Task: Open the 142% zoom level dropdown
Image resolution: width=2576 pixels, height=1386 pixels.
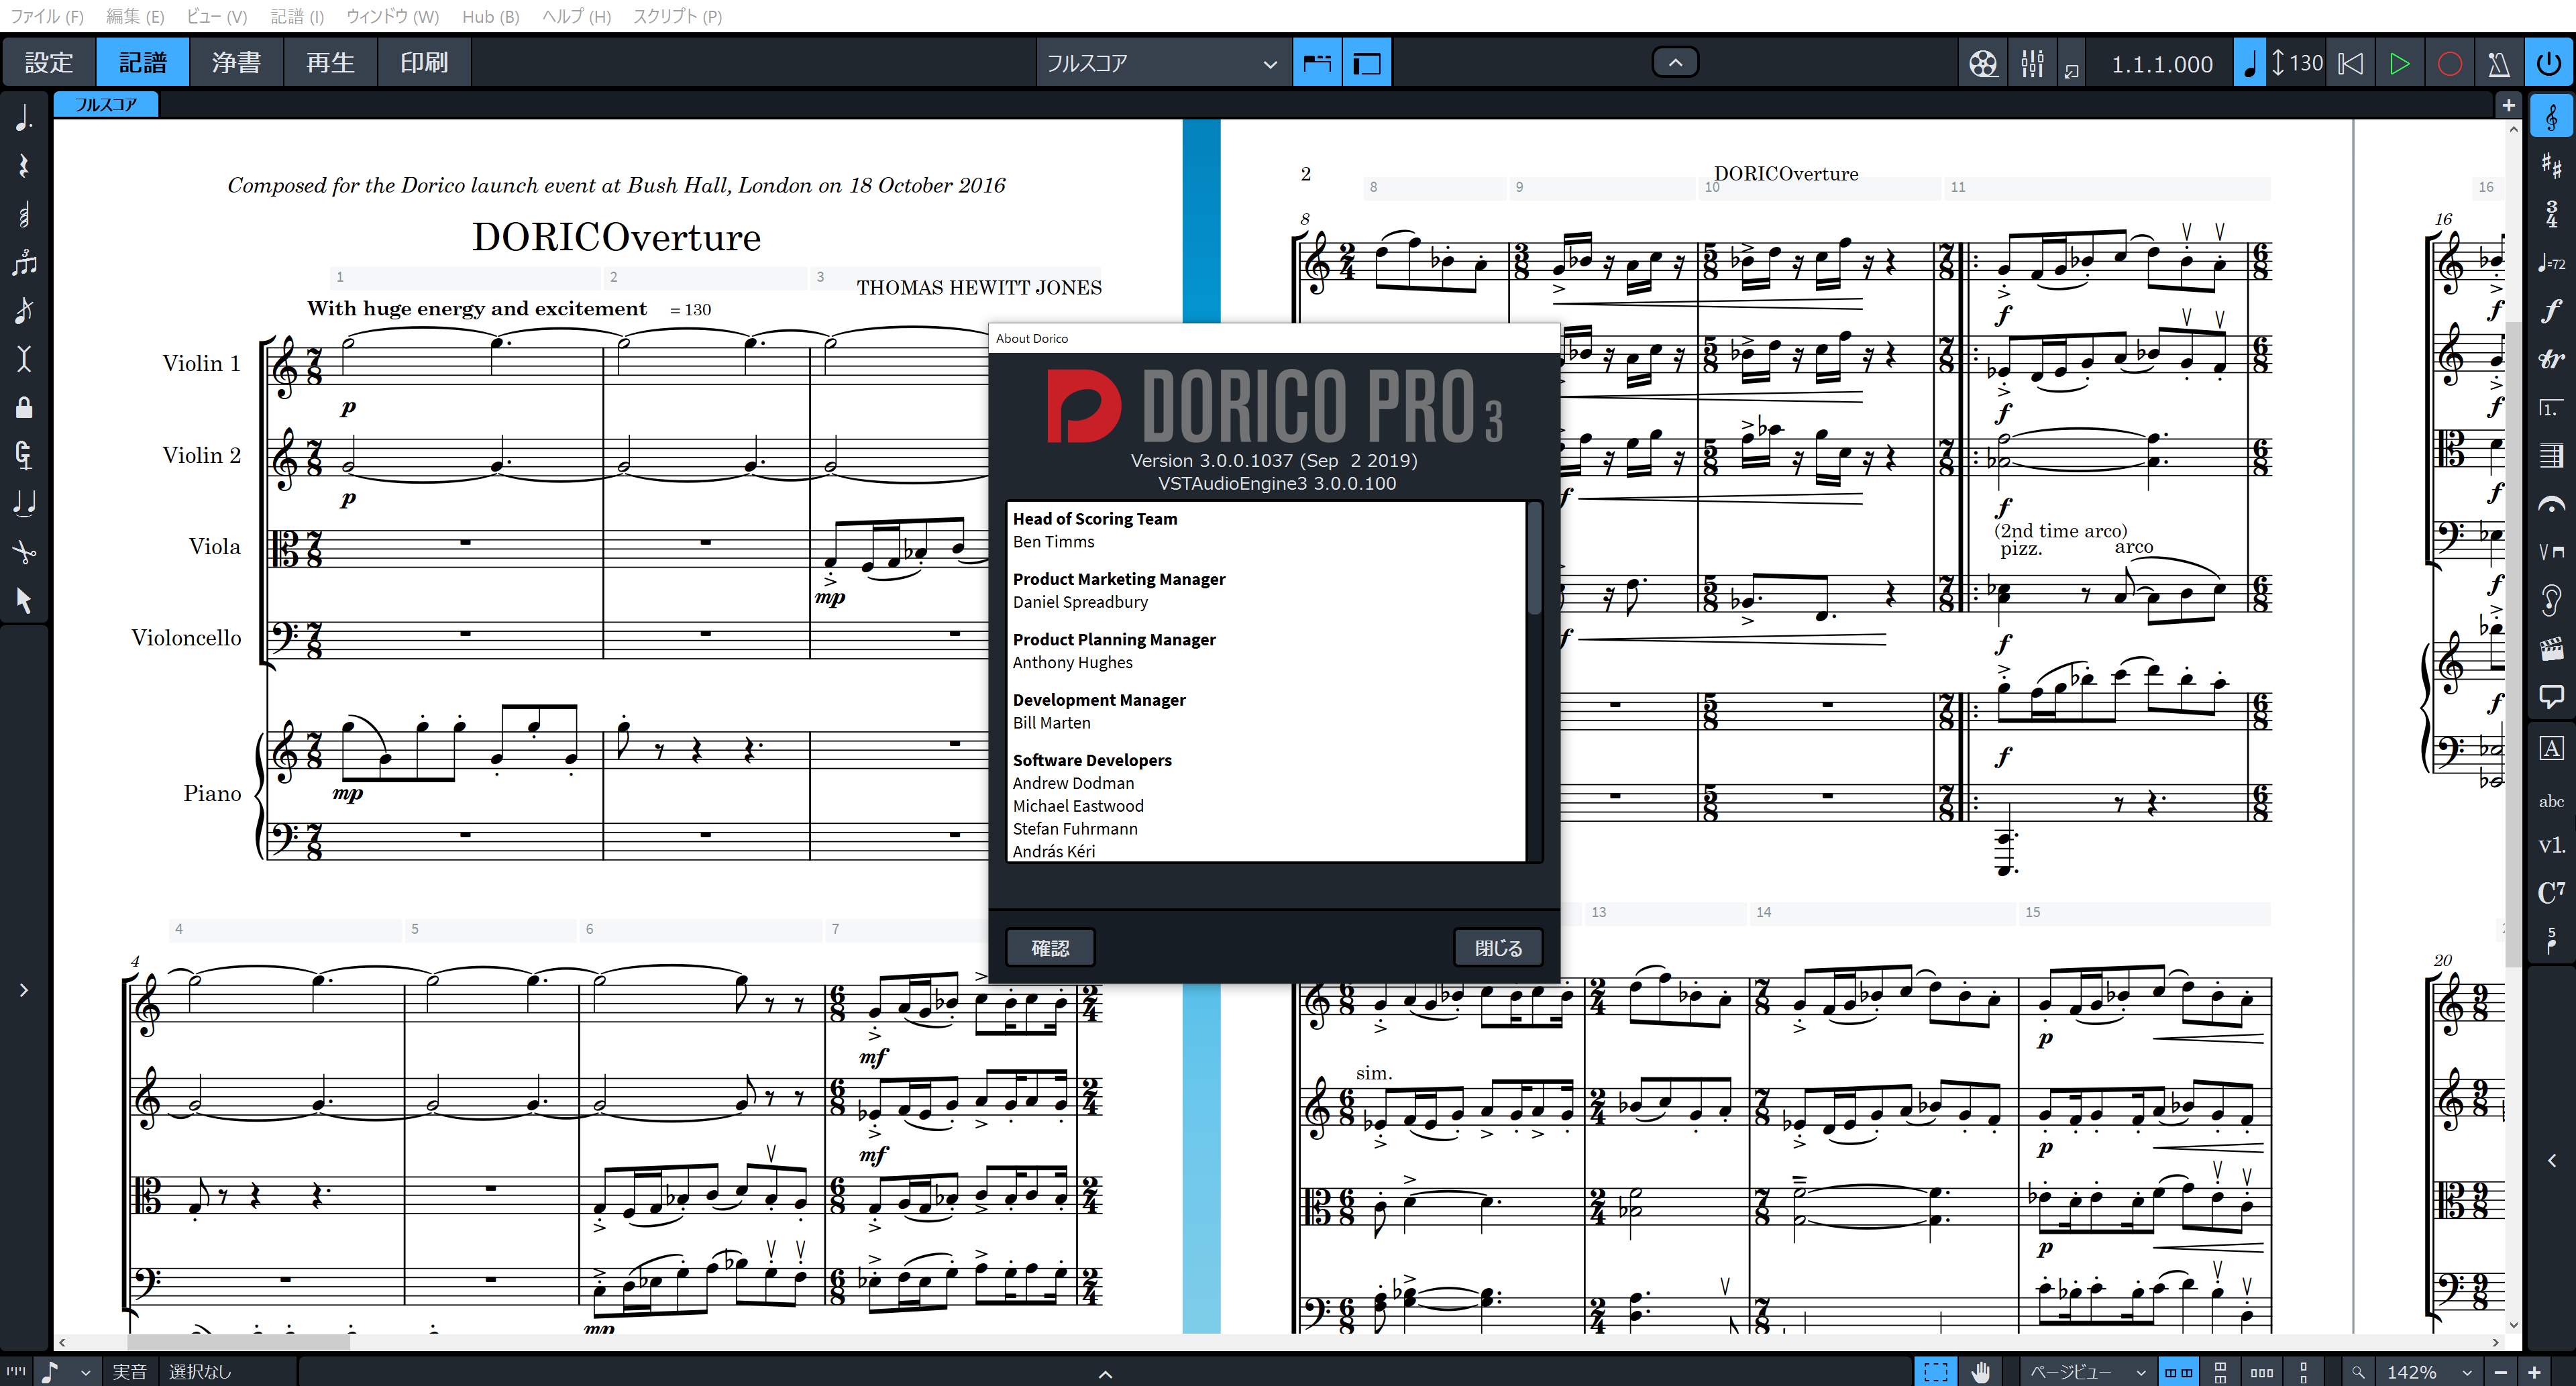Action: coord(2431,1372)
